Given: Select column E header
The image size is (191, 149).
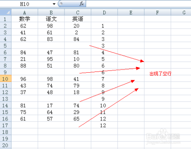Looking at the screenshot, I should [131, 12].
